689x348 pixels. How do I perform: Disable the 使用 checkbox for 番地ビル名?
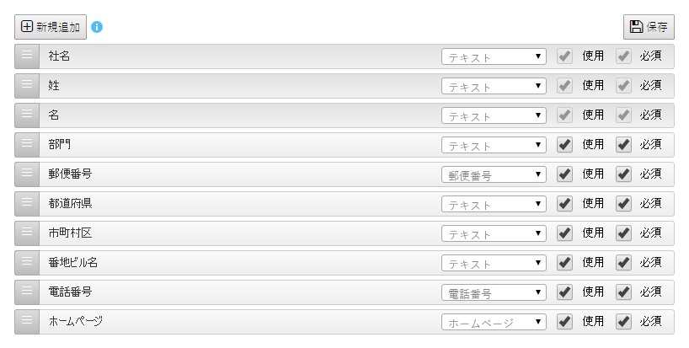pos(564,262)
